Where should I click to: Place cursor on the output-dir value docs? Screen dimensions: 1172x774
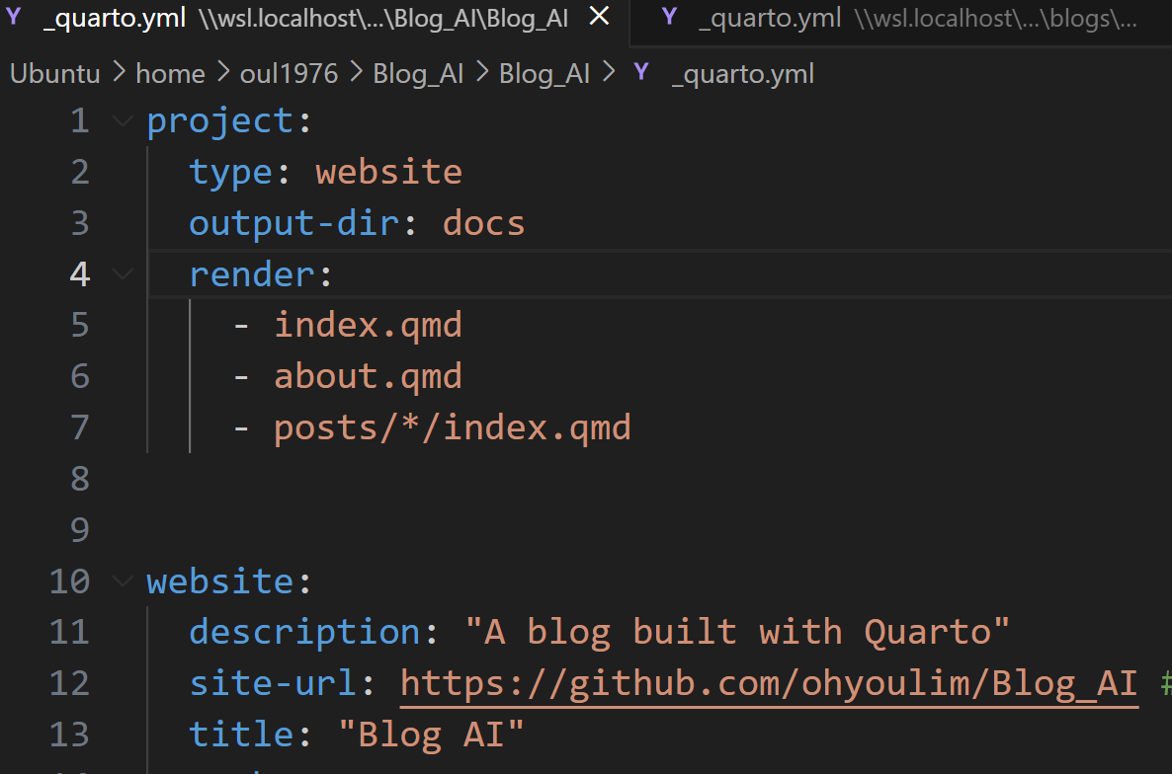tap(483, 223)
